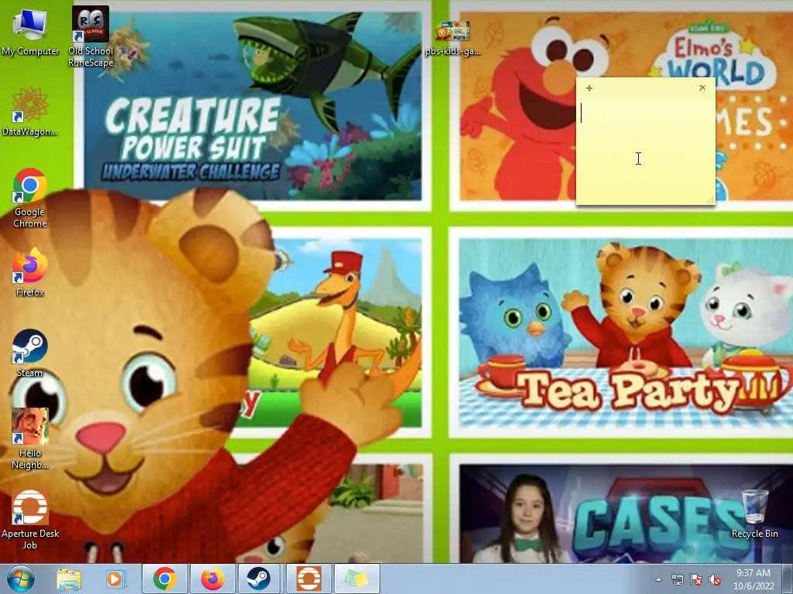Click the muted volume speaker tray icon
The height and width of the screenshot is (594, 793).
click(715, 580)
